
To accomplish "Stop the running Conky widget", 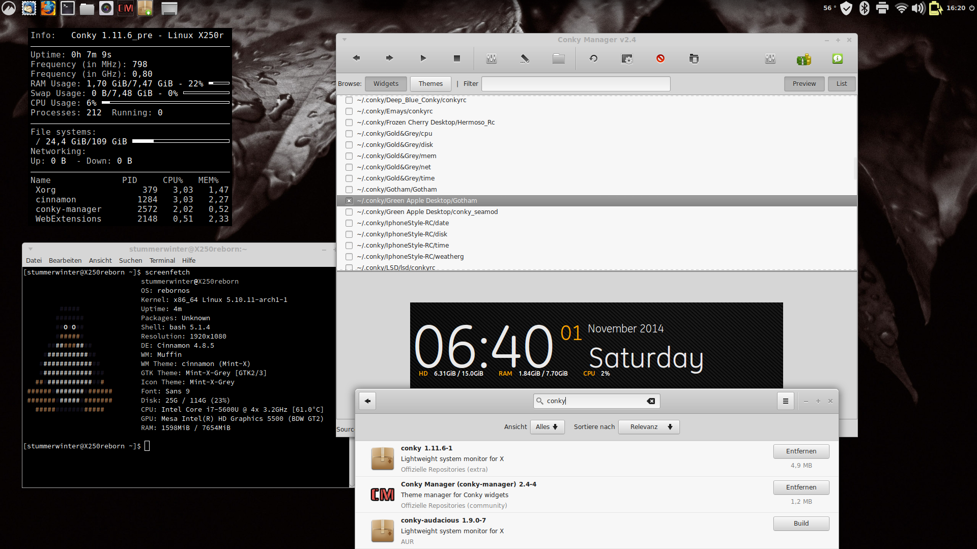I will (x=456, y=58).
